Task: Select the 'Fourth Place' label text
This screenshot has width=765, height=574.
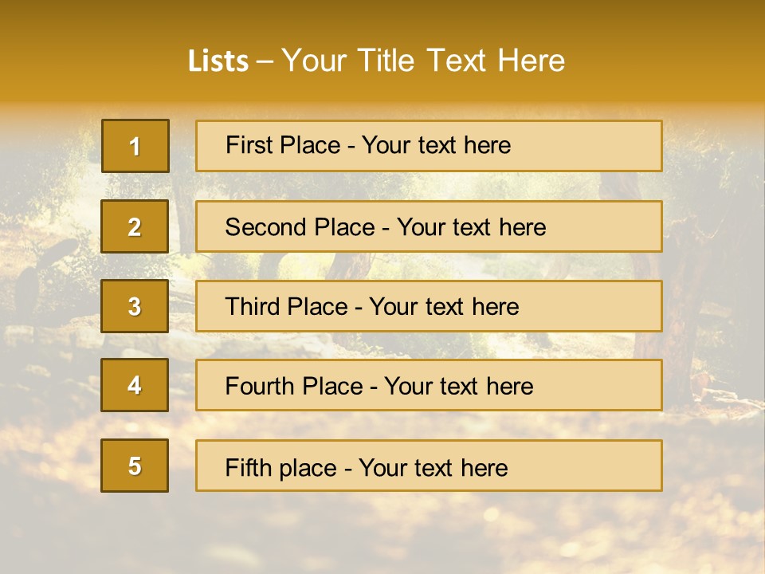Action: click(x=292, y=387)
